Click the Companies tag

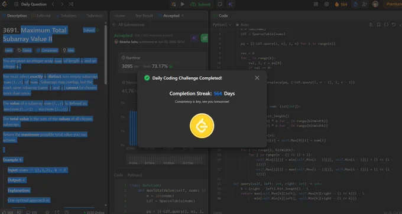47,50
